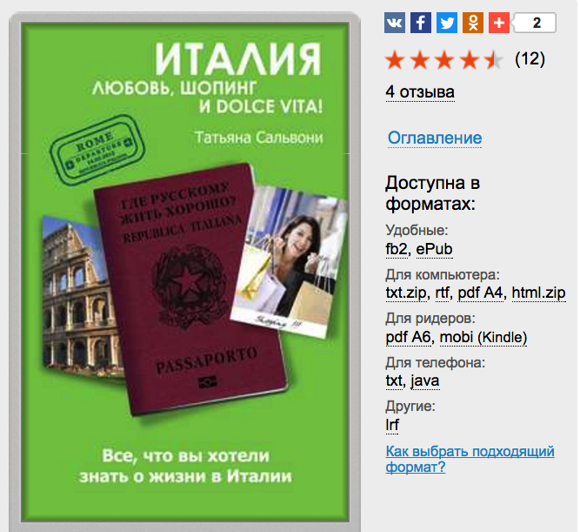Screen dimensions: 580x532
Task: Download the book in fb2 format
Action: 397,249
